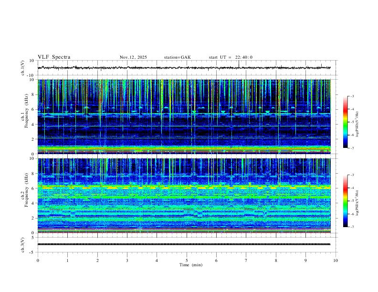Click the 'ch.3(V)' axis label
This screenshot has height=292, width=378.
click(23, 245)
